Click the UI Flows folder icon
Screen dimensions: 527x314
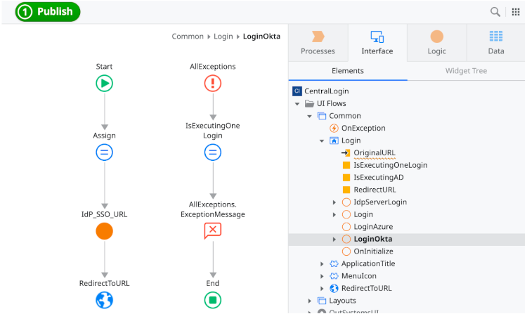[309, 103]
